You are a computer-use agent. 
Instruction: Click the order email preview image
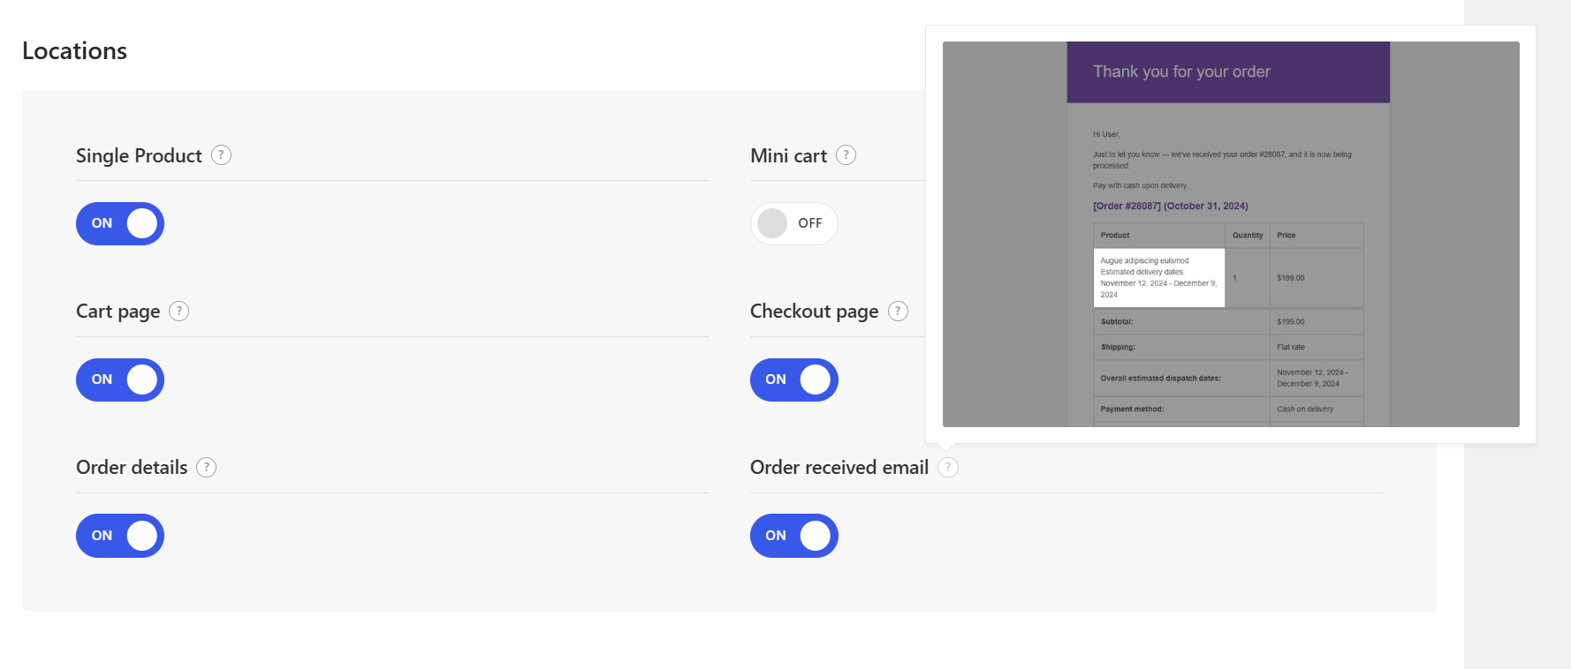point(1231,234)
